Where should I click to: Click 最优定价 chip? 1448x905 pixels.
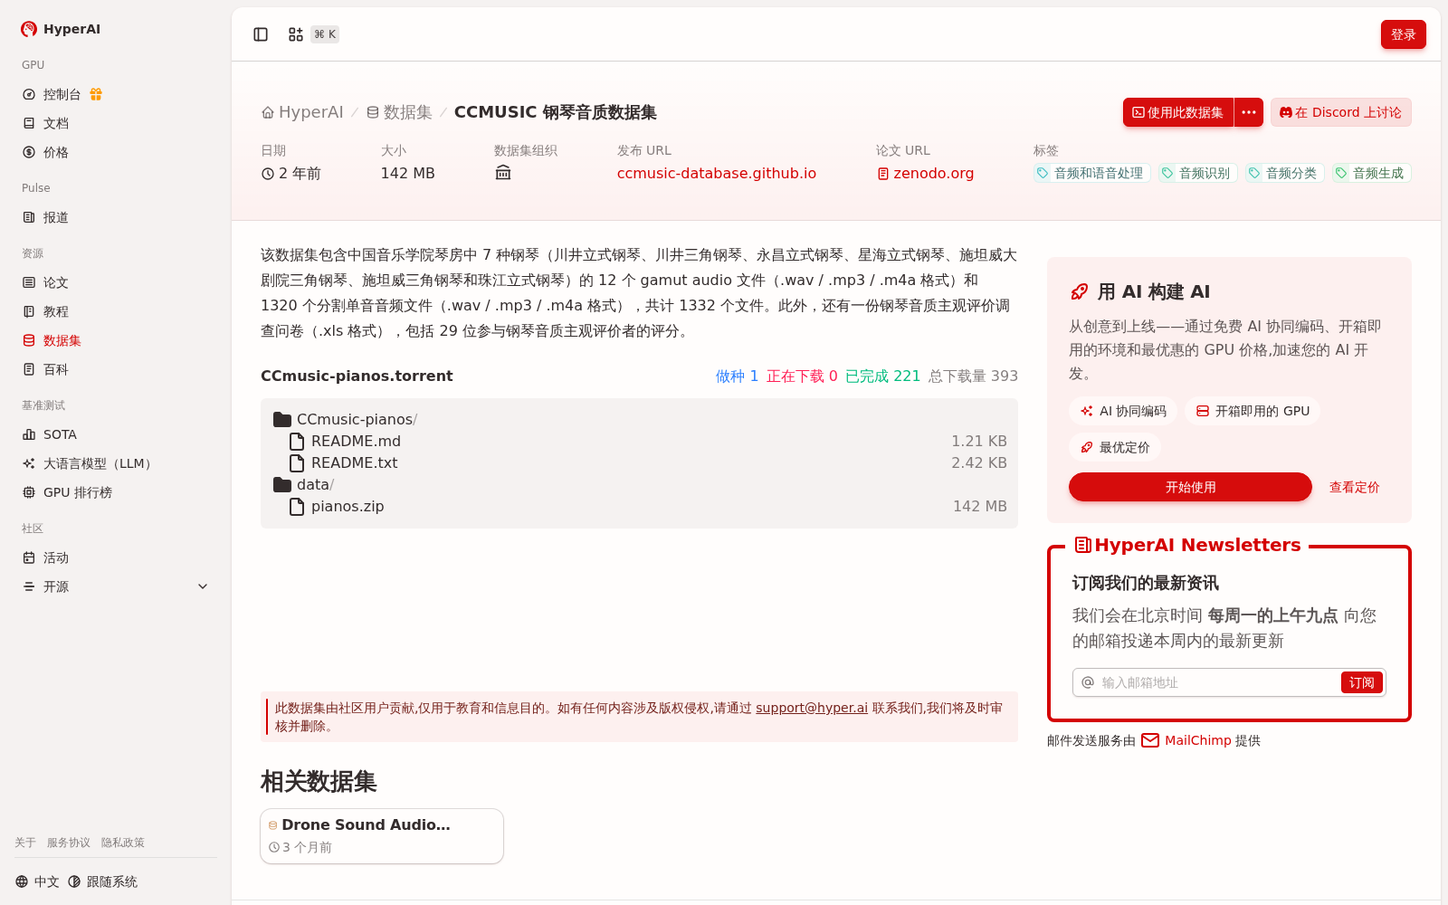(x=1115, y=447)
